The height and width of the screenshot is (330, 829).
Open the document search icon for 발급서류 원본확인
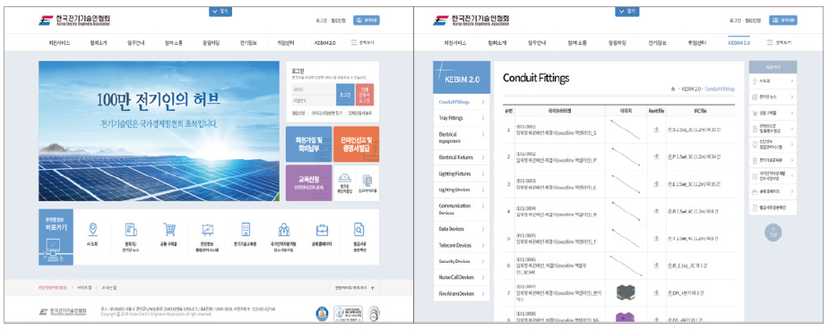point(359,229)
